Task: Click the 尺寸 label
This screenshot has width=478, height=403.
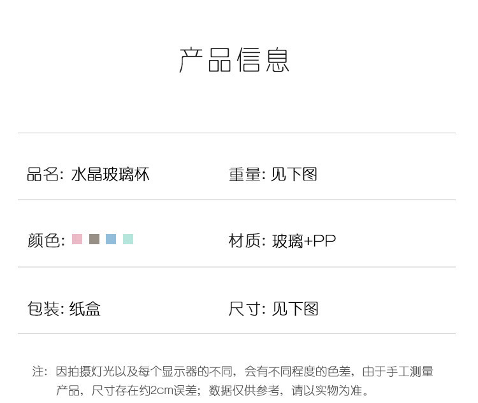Action: (245, 309)
